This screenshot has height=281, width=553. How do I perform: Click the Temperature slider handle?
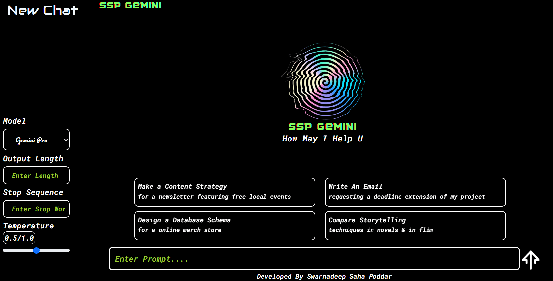[x=36, y=250]
